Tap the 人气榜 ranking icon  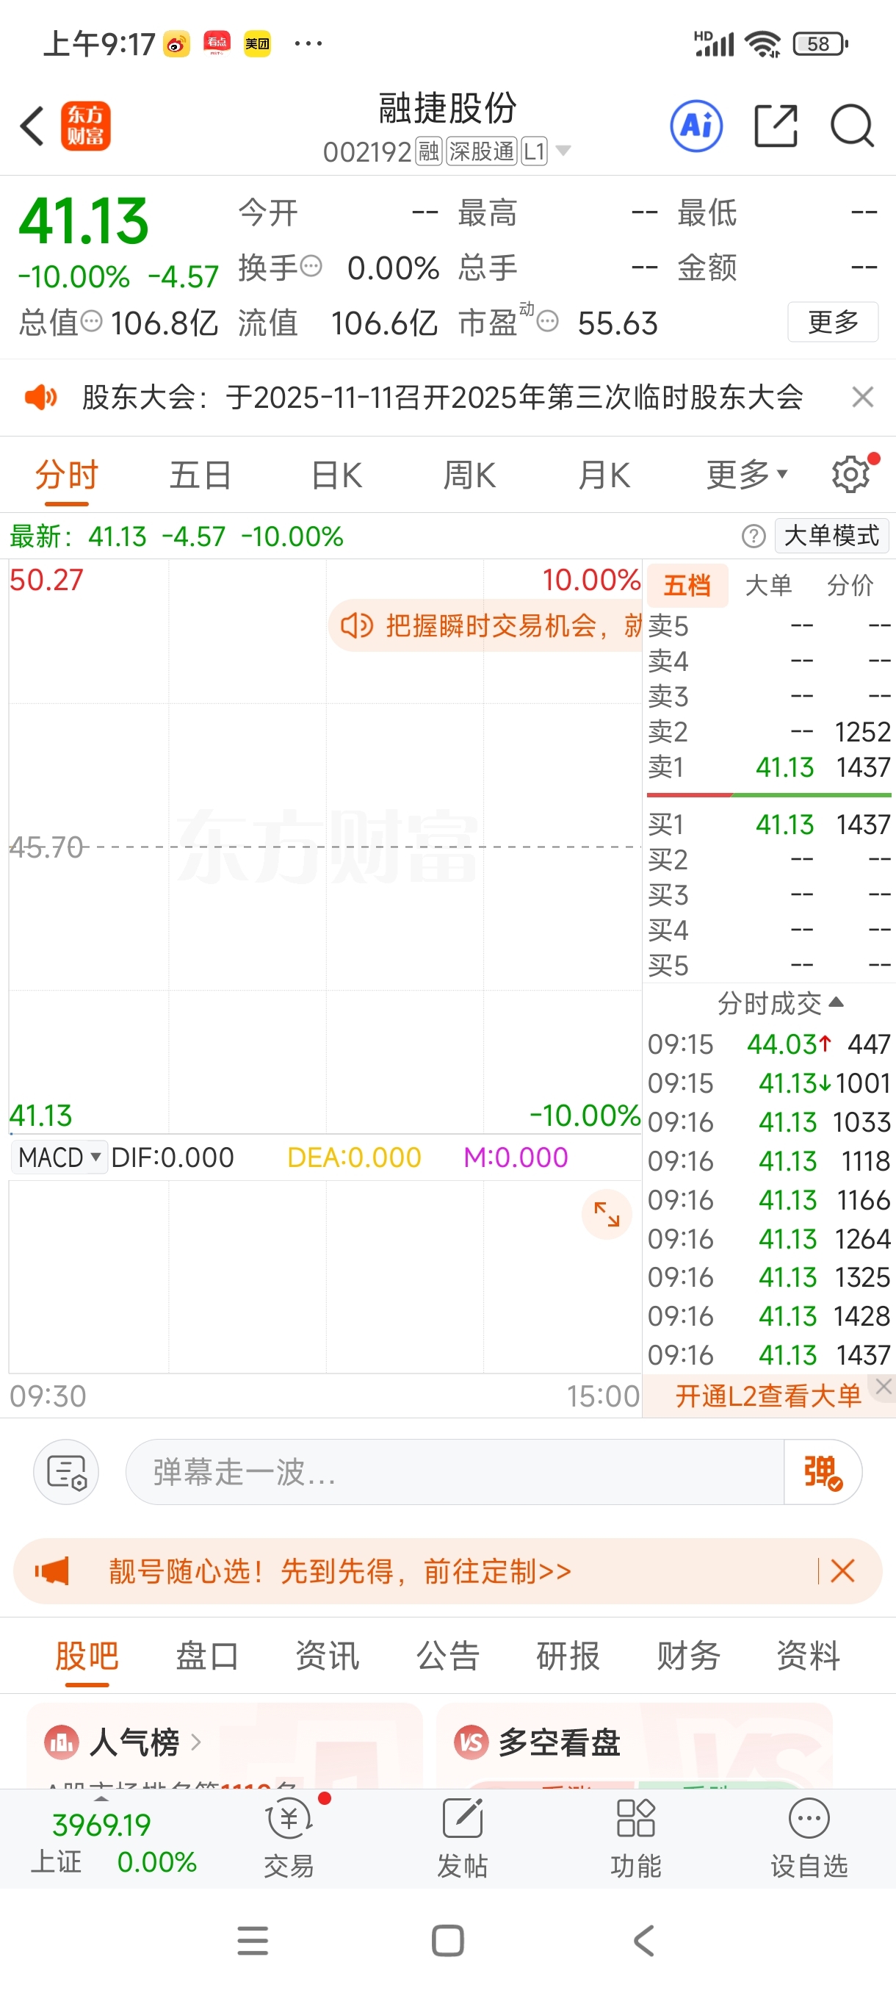[x=61, y=1742]
